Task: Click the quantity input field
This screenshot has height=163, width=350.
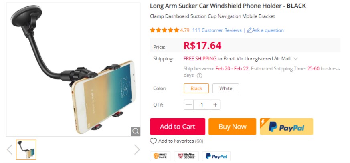Action: pyautogui.click(x=202, y=105)
